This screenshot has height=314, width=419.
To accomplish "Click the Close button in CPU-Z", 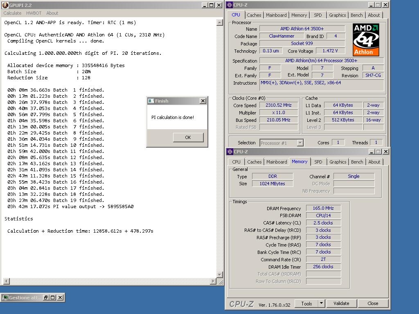I will [x=373, y=304].
